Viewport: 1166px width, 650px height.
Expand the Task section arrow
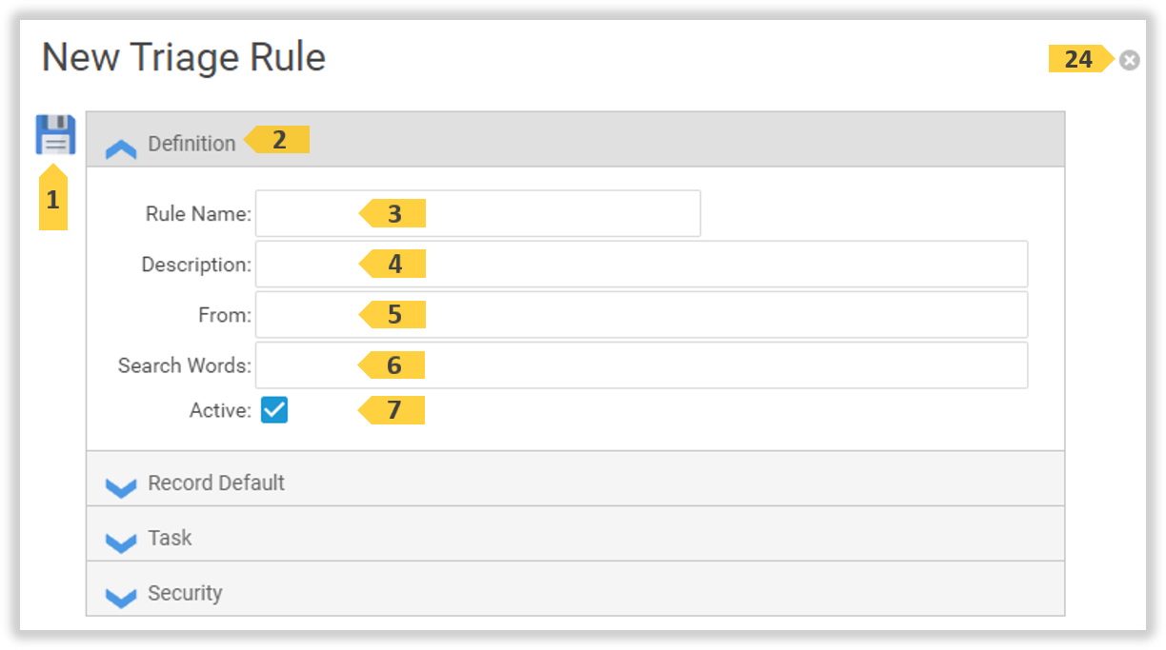click(x=121, y=542)
